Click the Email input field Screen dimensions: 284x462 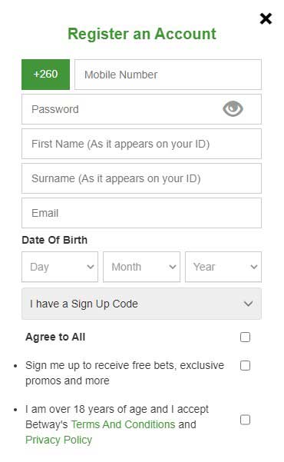[x=141, y=213]
